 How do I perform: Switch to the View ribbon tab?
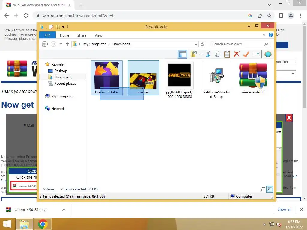point(98,35)
